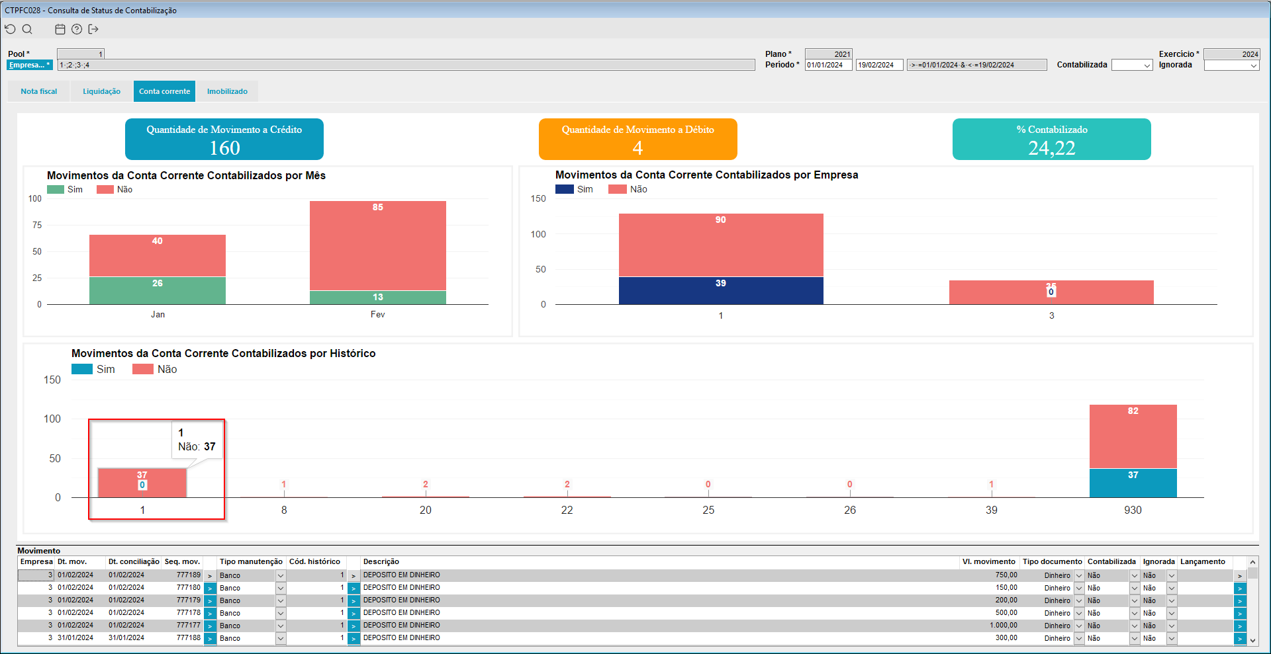Switch to the Liquidação tab
Image resolution: width=1271 pixels, height=654 pixels.
[x=101, y=91]
